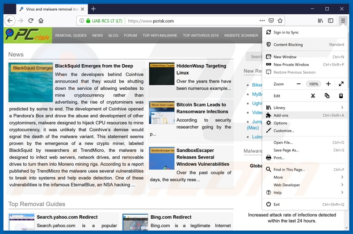Bookmark this page with the star
Image resolution: width=353 pixels, height=234 pixels.
pos(280,21)
